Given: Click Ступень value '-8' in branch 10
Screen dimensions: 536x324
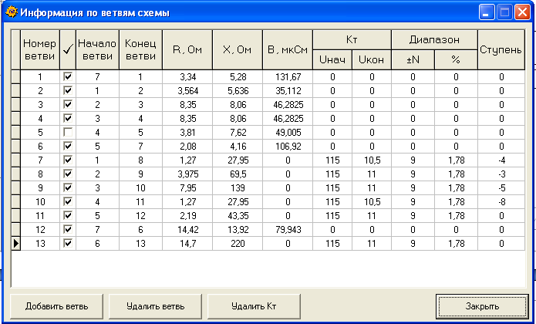Looking at the screenshot, I should (501, 201).
